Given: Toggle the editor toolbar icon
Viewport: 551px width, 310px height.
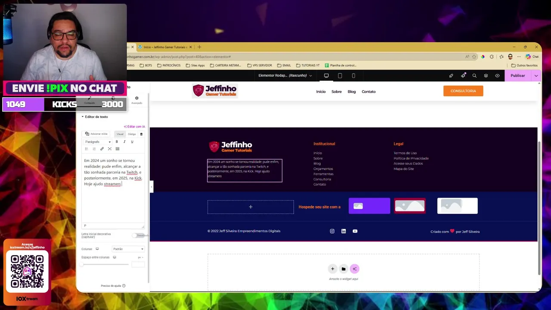Looking at the screenshot, I should coord(118,149).
